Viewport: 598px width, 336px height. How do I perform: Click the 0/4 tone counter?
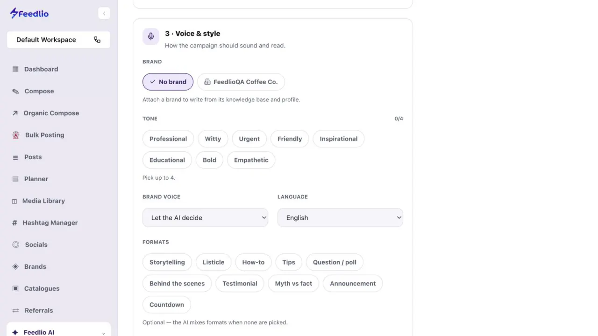click(399, 119)
